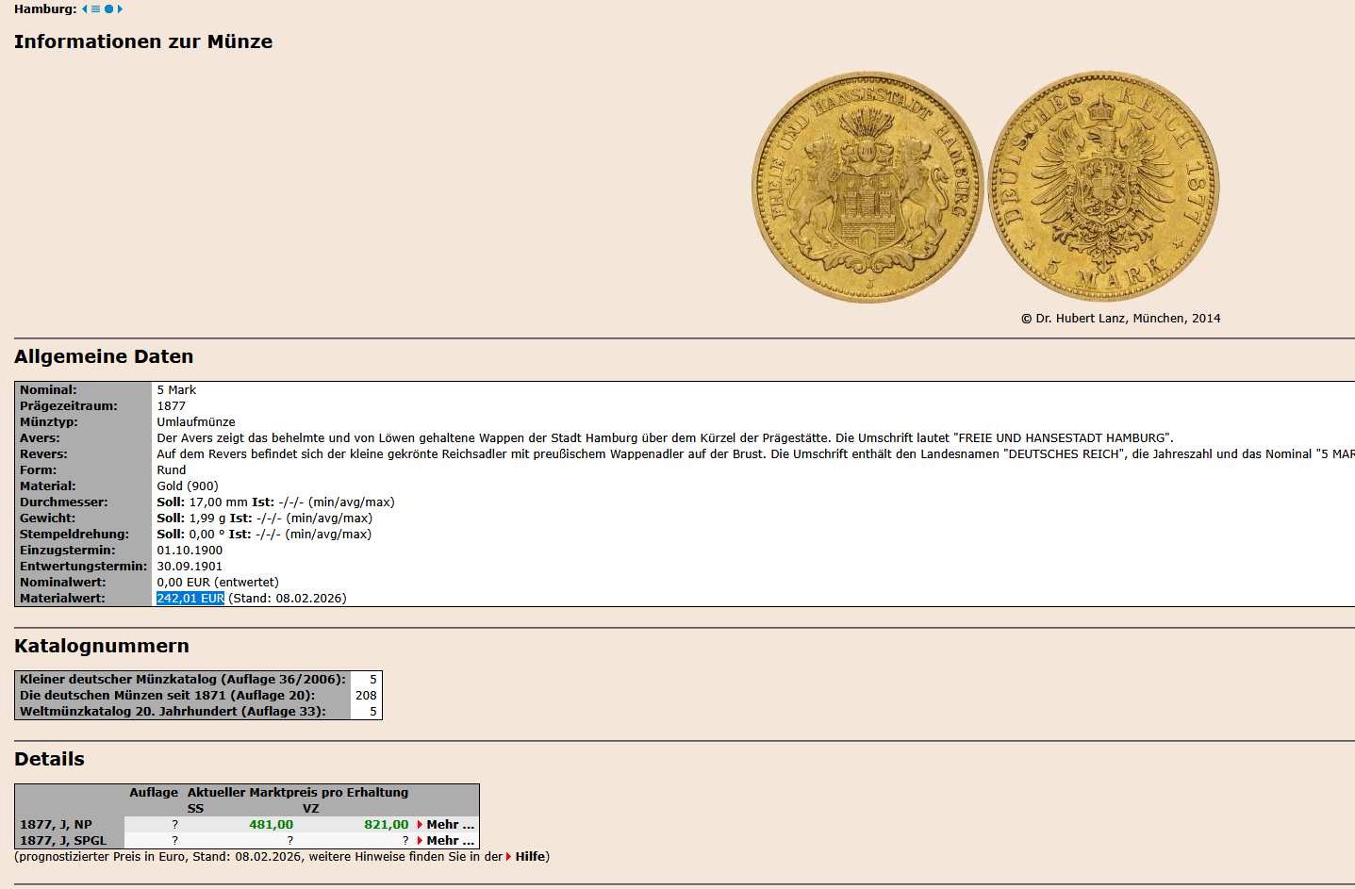Click the Umlaufmünze coin type value

(x=196, y=422)
